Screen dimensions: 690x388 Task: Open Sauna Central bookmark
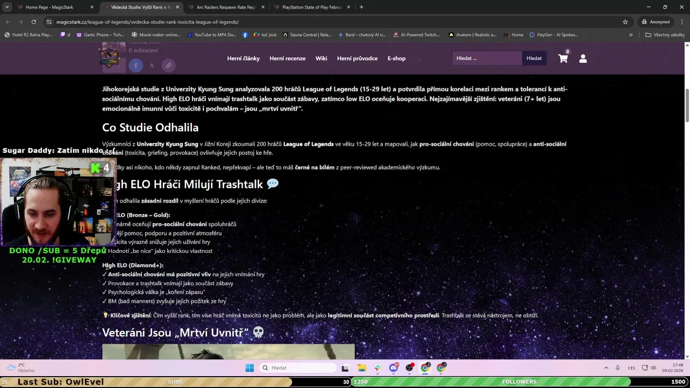[x=306, y=35]
